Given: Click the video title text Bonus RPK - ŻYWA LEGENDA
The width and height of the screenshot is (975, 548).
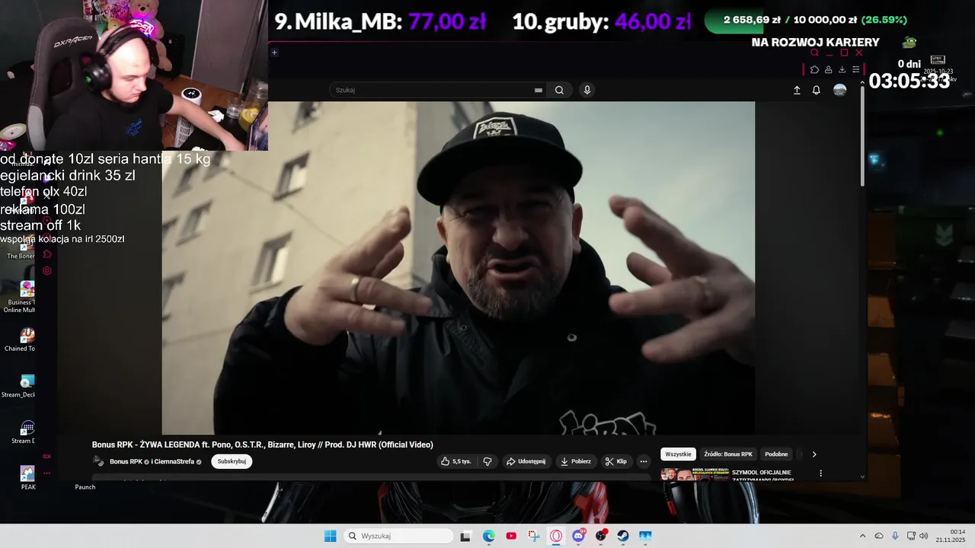Looking at the screenshot, I should tap(262, 444).
